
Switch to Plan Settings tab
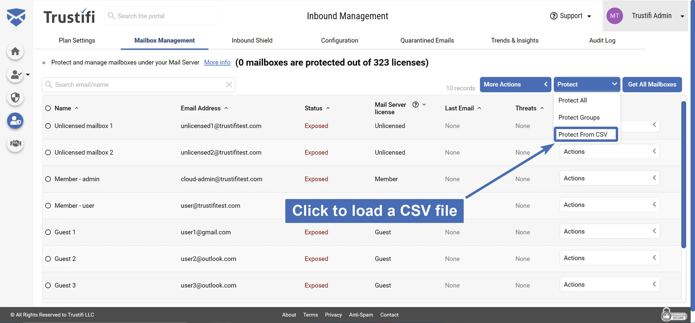tap(77, 41)
